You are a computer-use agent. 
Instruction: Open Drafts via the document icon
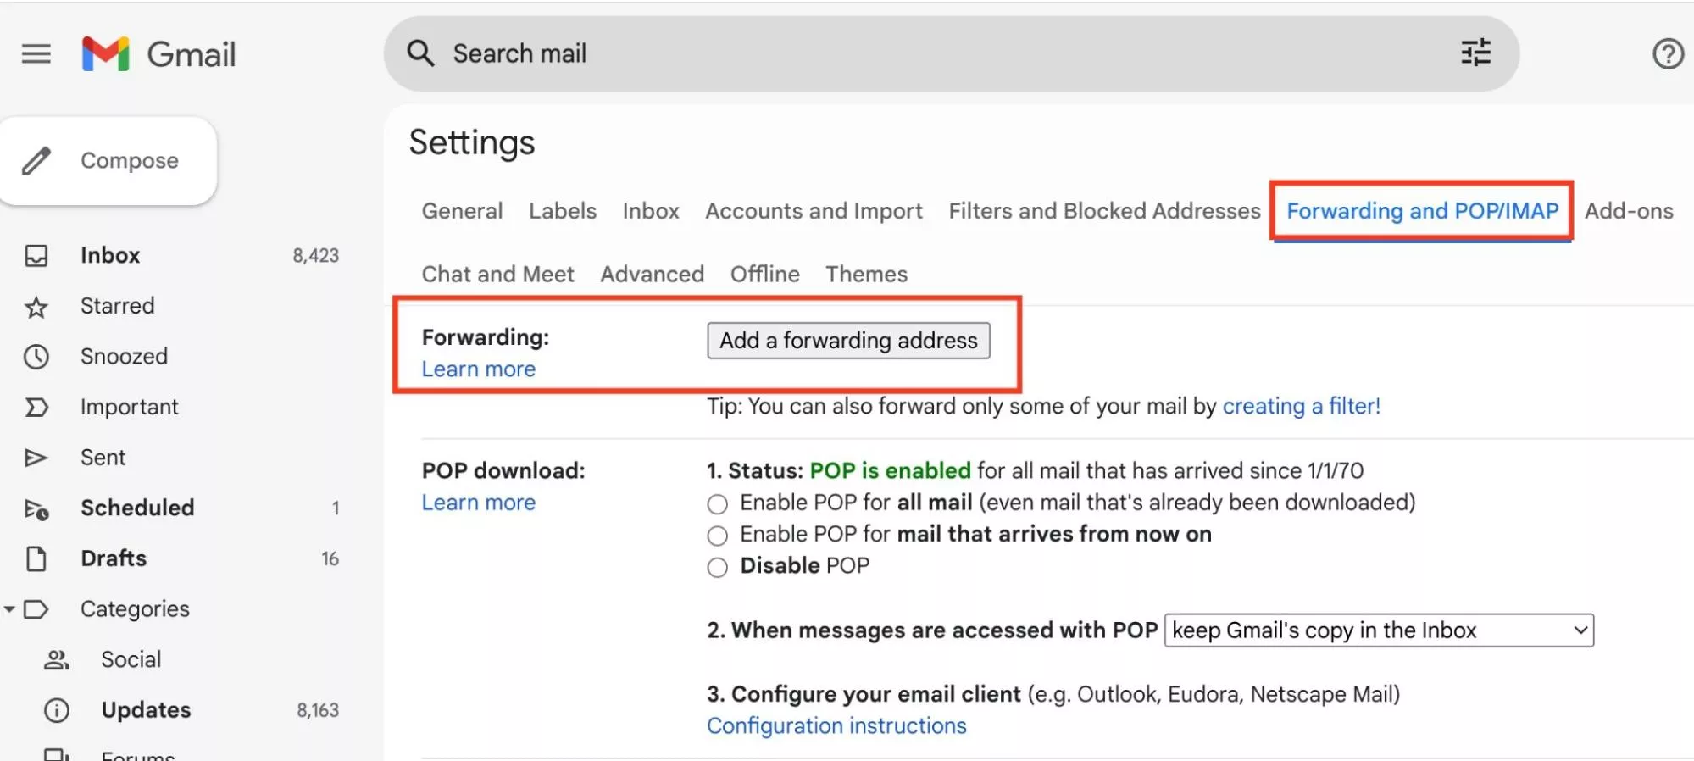[36, 559]
